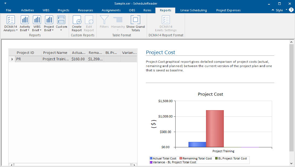
Task: Click the vertical scrollbar down arrow
Action: pyautogui.click(x=291, y=163)
